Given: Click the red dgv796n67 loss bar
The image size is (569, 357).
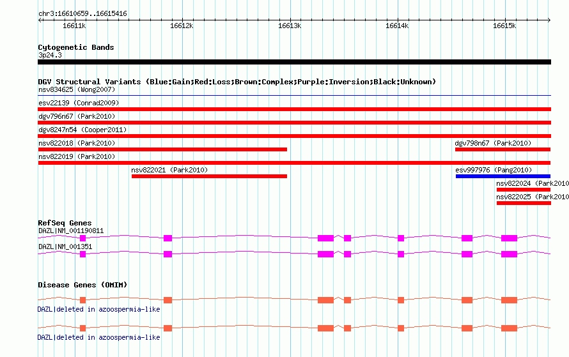Looking at the screenshot, I should (x=294, y=123).
